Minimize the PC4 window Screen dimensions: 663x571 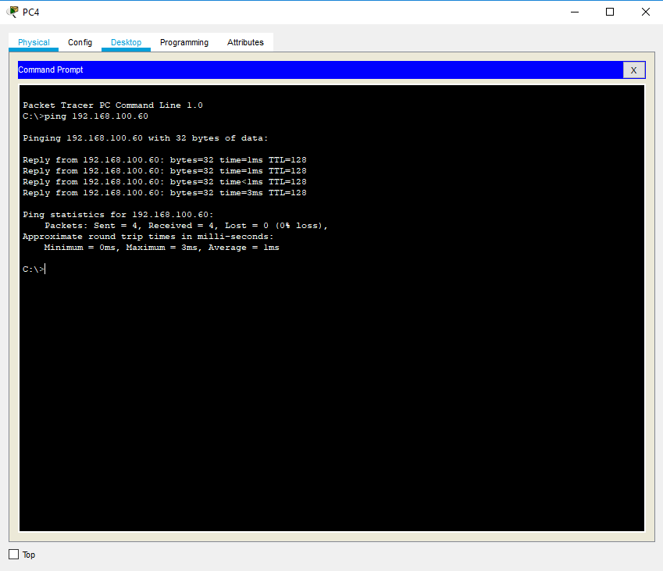tap(574, 12)
